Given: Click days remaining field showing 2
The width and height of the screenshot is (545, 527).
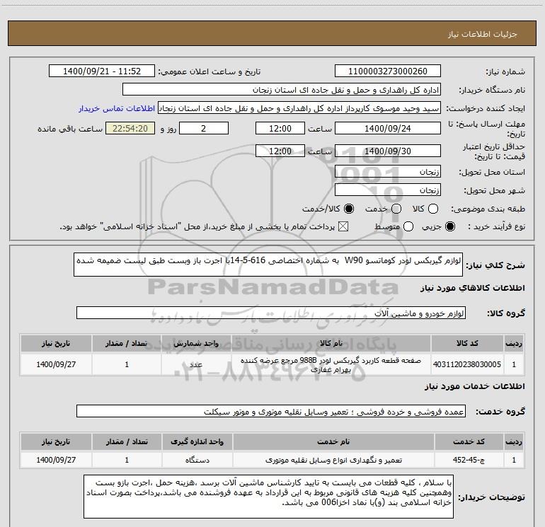Looking at the screenshot, I should coord(204,128).
